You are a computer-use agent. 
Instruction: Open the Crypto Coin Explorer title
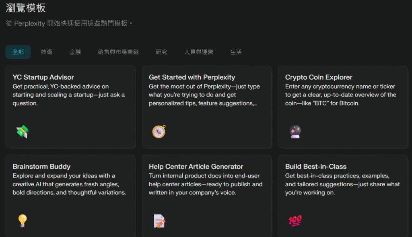tap(319, 77)
